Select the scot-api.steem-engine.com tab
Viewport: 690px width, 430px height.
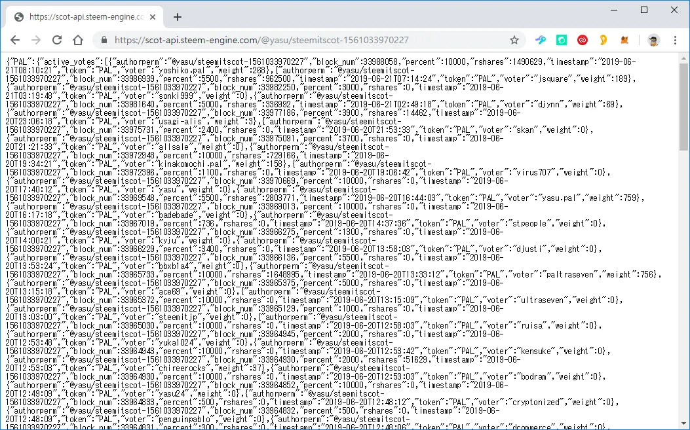click(85, 17)
